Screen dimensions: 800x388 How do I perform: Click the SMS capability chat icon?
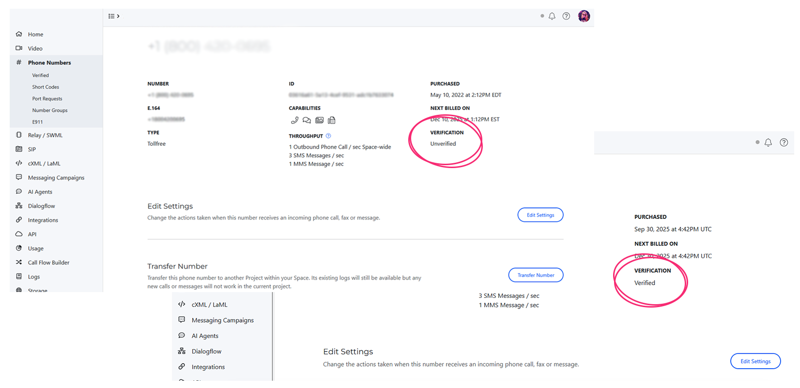[307, 120]
